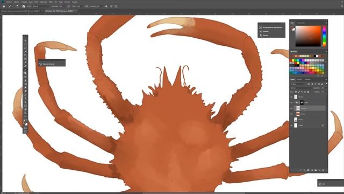Select the Type tool

(x=25, y=98)
